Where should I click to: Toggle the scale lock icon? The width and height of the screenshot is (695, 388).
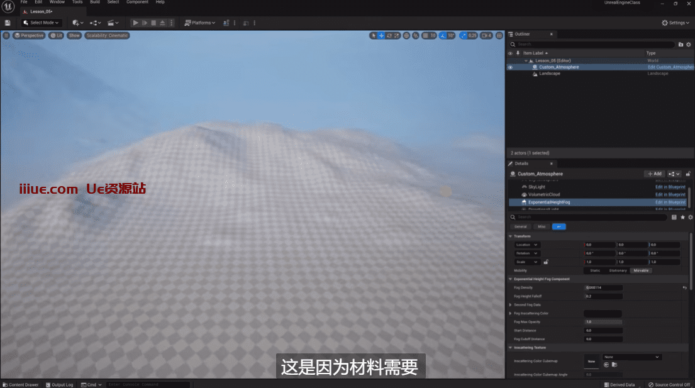tap(546, 262)
